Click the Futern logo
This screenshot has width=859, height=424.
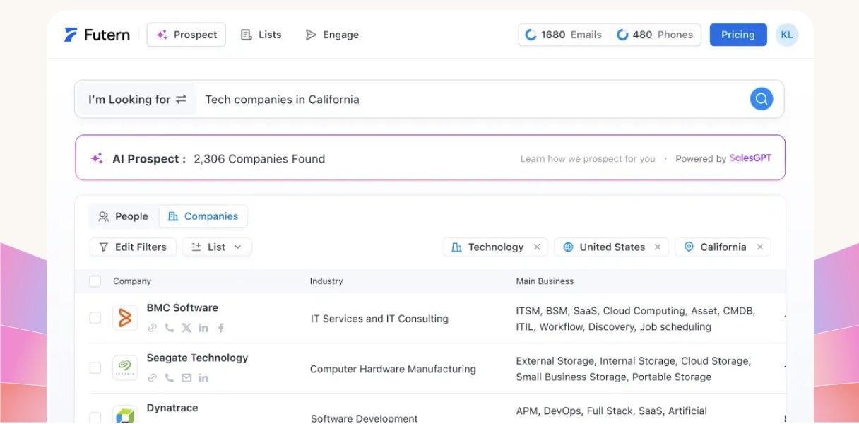97,35
